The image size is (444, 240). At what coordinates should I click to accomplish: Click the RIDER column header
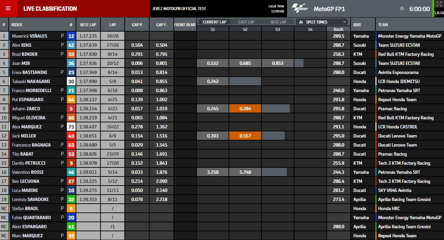(17, 25)
